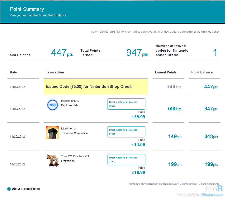The height and width of the screenshot is (198, 225).
Task: Click the Little Inferno game thumbnail
Action: point(52,133)
